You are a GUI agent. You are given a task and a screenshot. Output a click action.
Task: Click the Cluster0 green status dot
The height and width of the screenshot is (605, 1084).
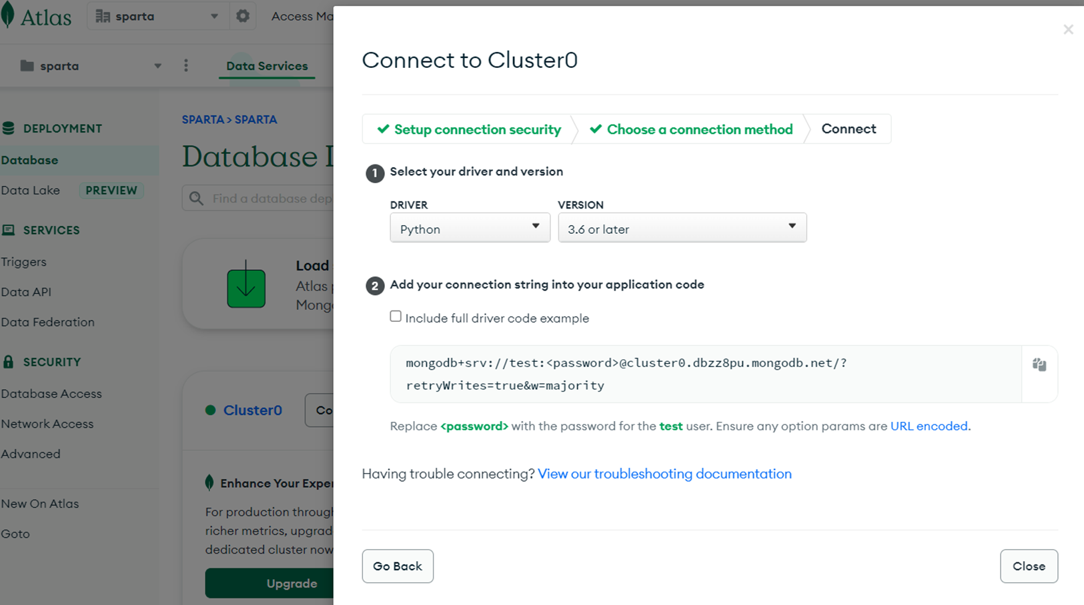click(210, 410)
